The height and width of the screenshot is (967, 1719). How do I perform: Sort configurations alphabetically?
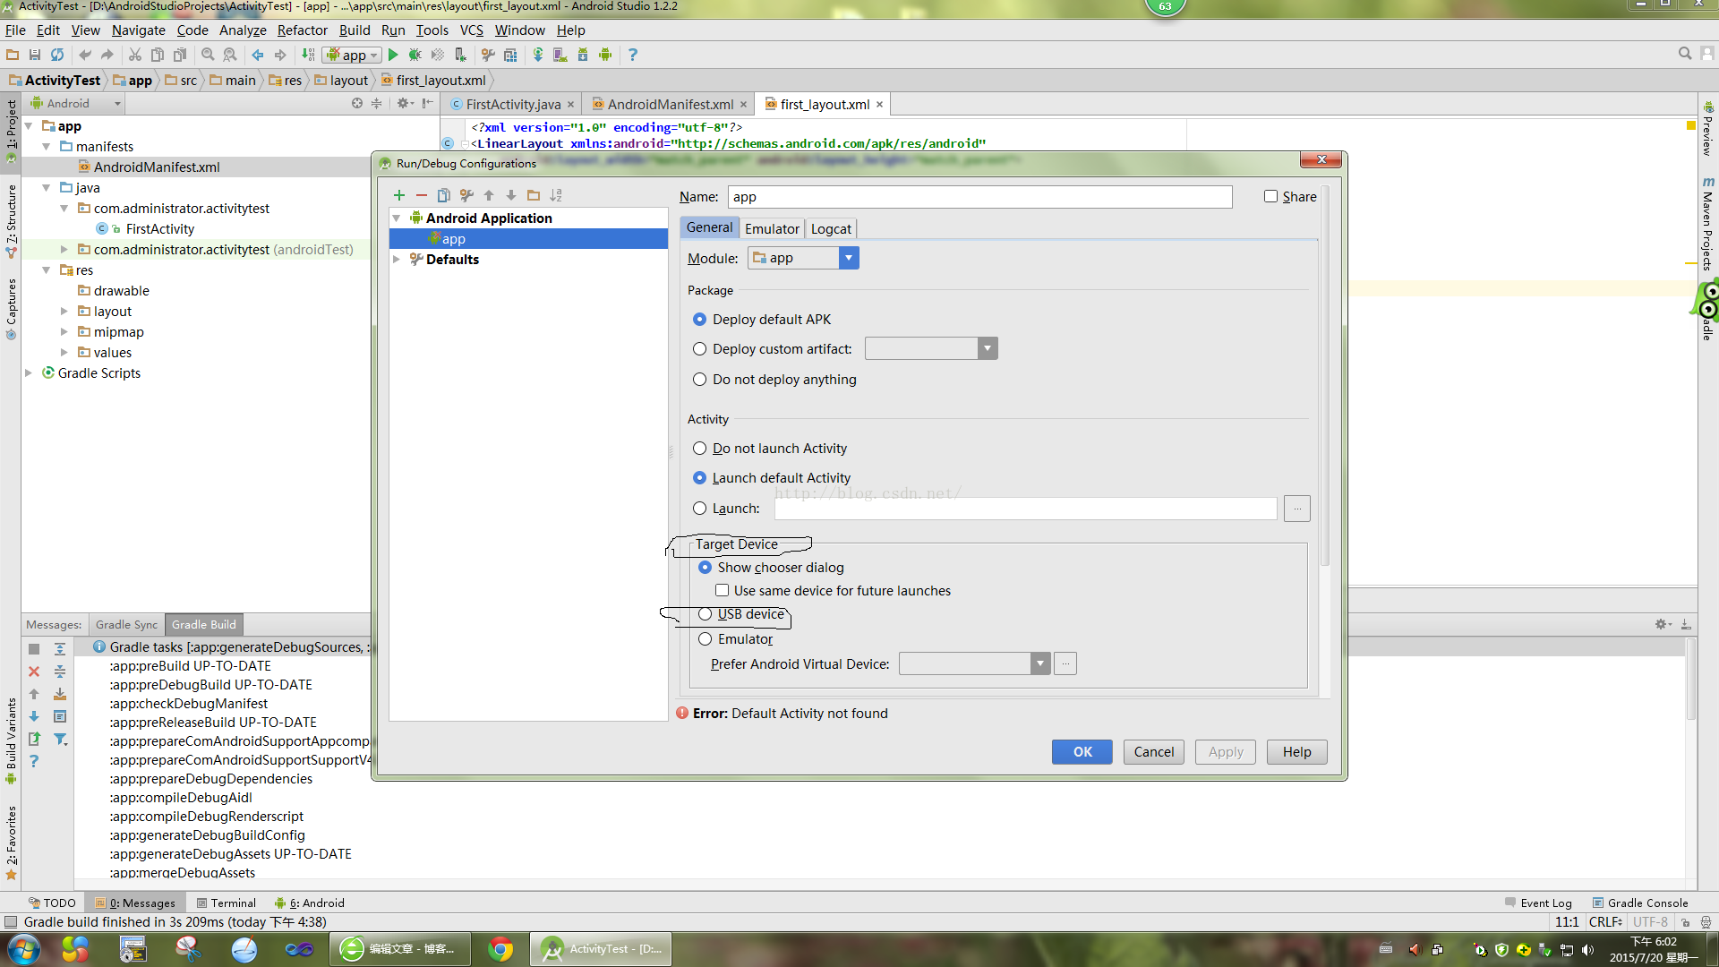point(556,195)
